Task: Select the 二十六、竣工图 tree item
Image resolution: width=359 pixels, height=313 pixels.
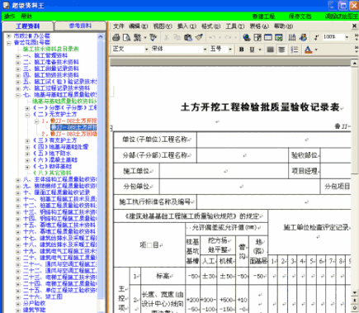Action: 43,296
